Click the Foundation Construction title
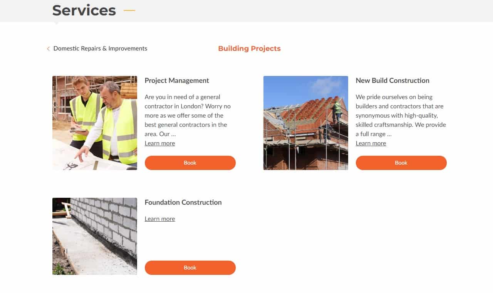Viewport: 493px width, 293px height. 183,202
